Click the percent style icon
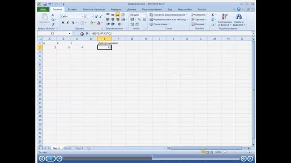Image resolution: width=291 pixels, height=163 pixels. coord(139,19)
